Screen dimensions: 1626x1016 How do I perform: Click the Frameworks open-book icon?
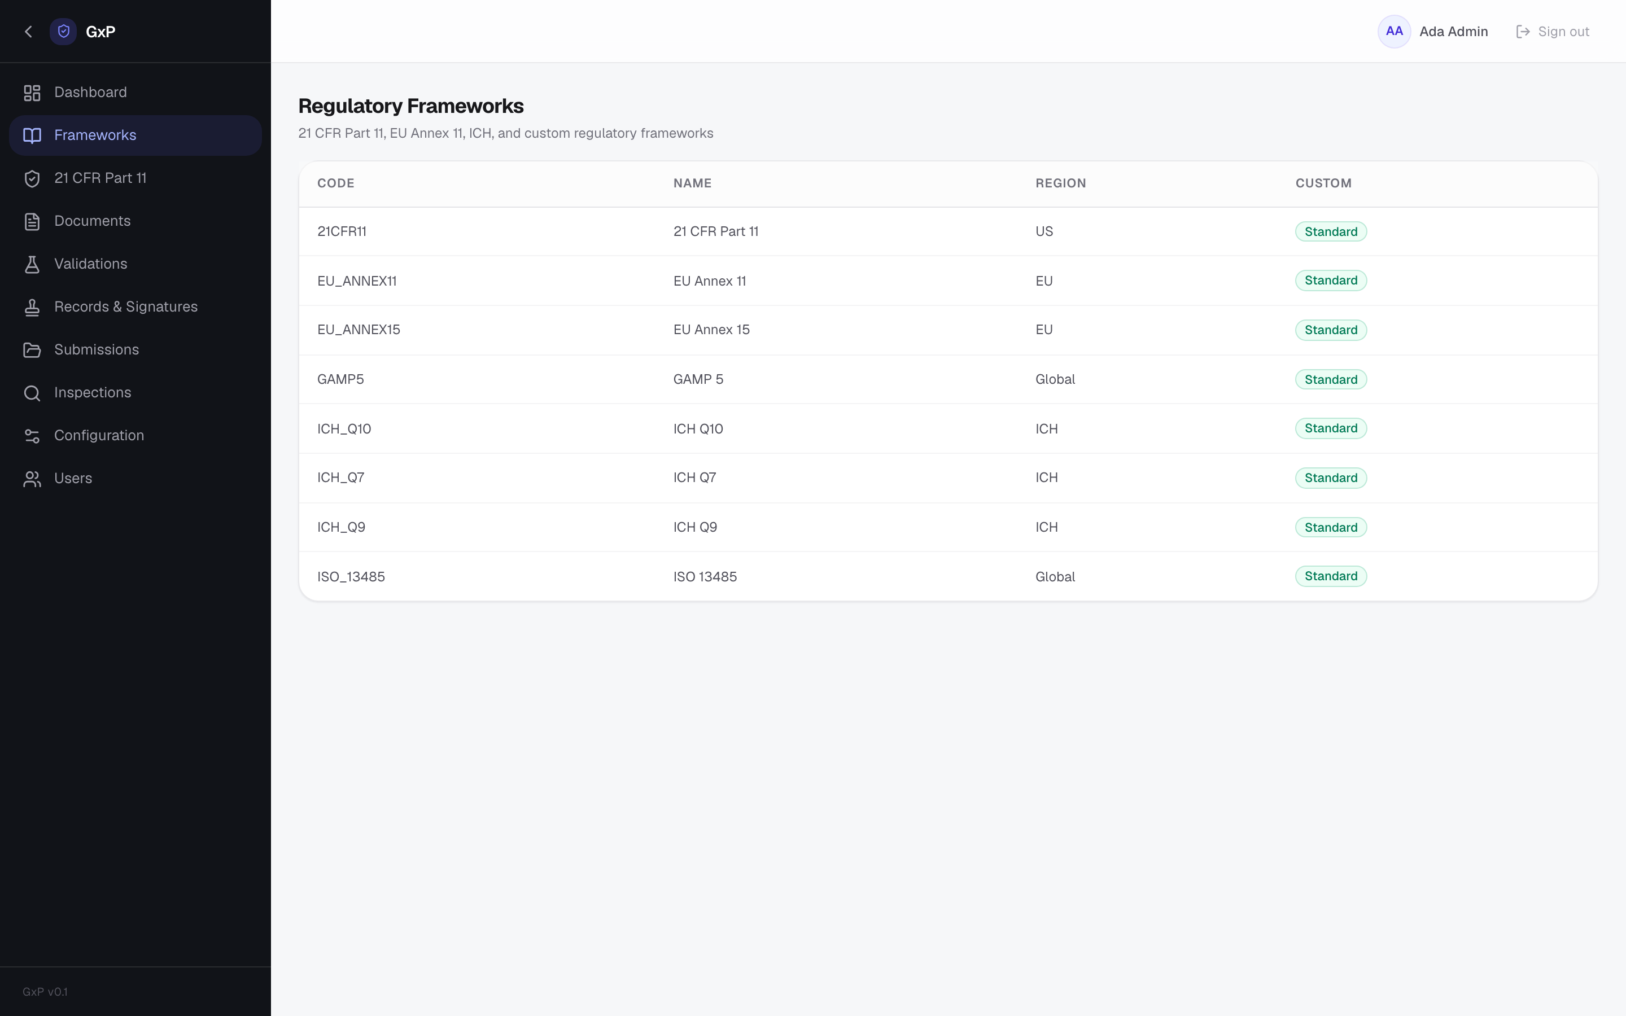point(32,135)
